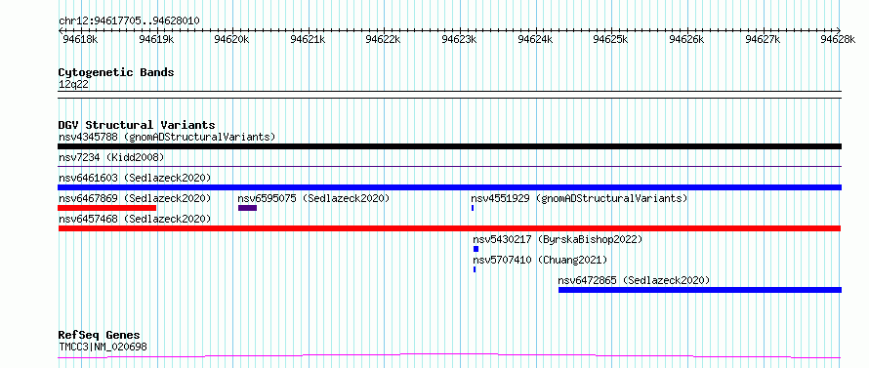Click the 94620k ruler tick label
Image resolution: width=869 pixels, height=368 pixels.
point(232,39)
